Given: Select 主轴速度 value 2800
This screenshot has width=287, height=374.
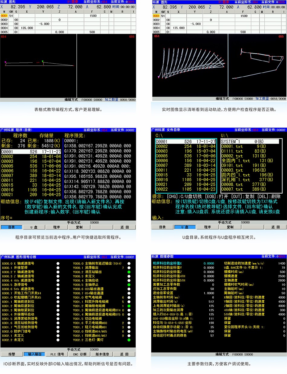Looking at the screenshot, I should click(x=281, y=280).
